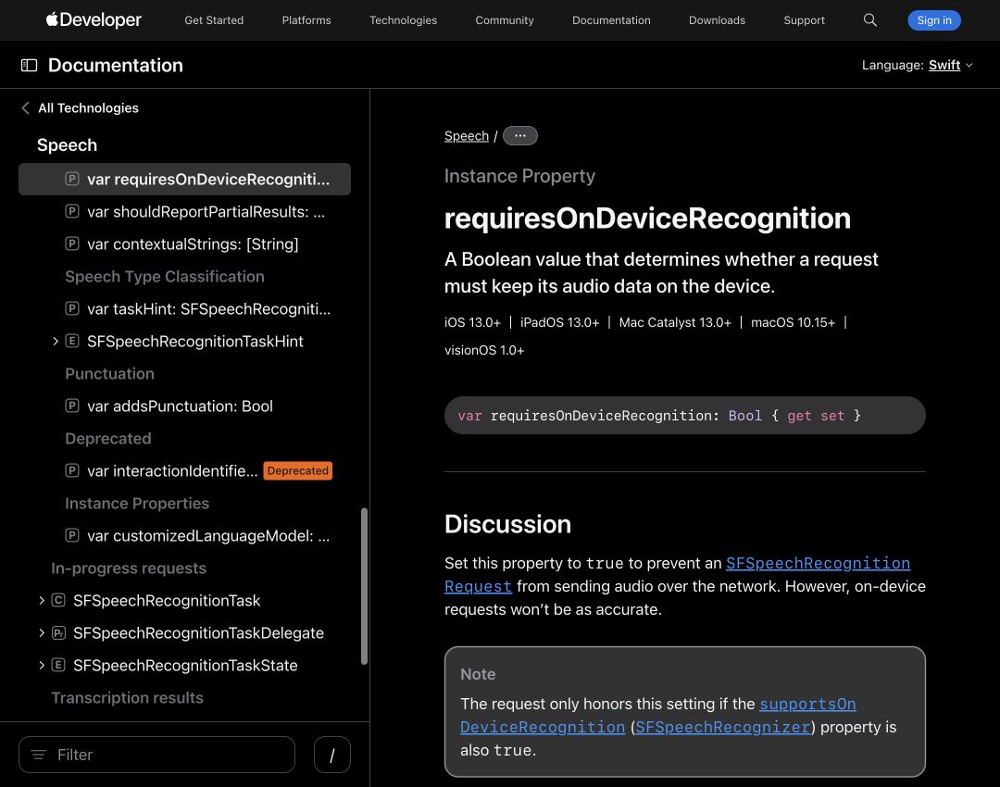This screenshot has width=1000, height=787.
Task: Click the Bool type in declaration
Action: tap(744, 416)
